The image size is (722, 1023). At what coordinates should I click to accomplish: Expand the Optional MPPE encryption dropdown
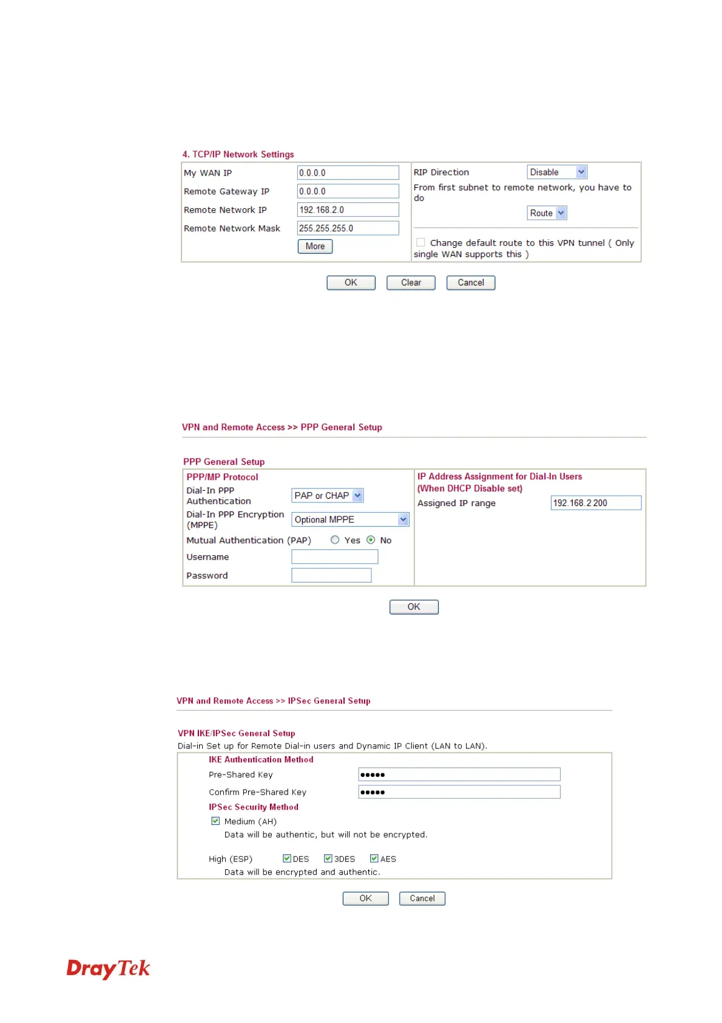click(x=350, y=519)
